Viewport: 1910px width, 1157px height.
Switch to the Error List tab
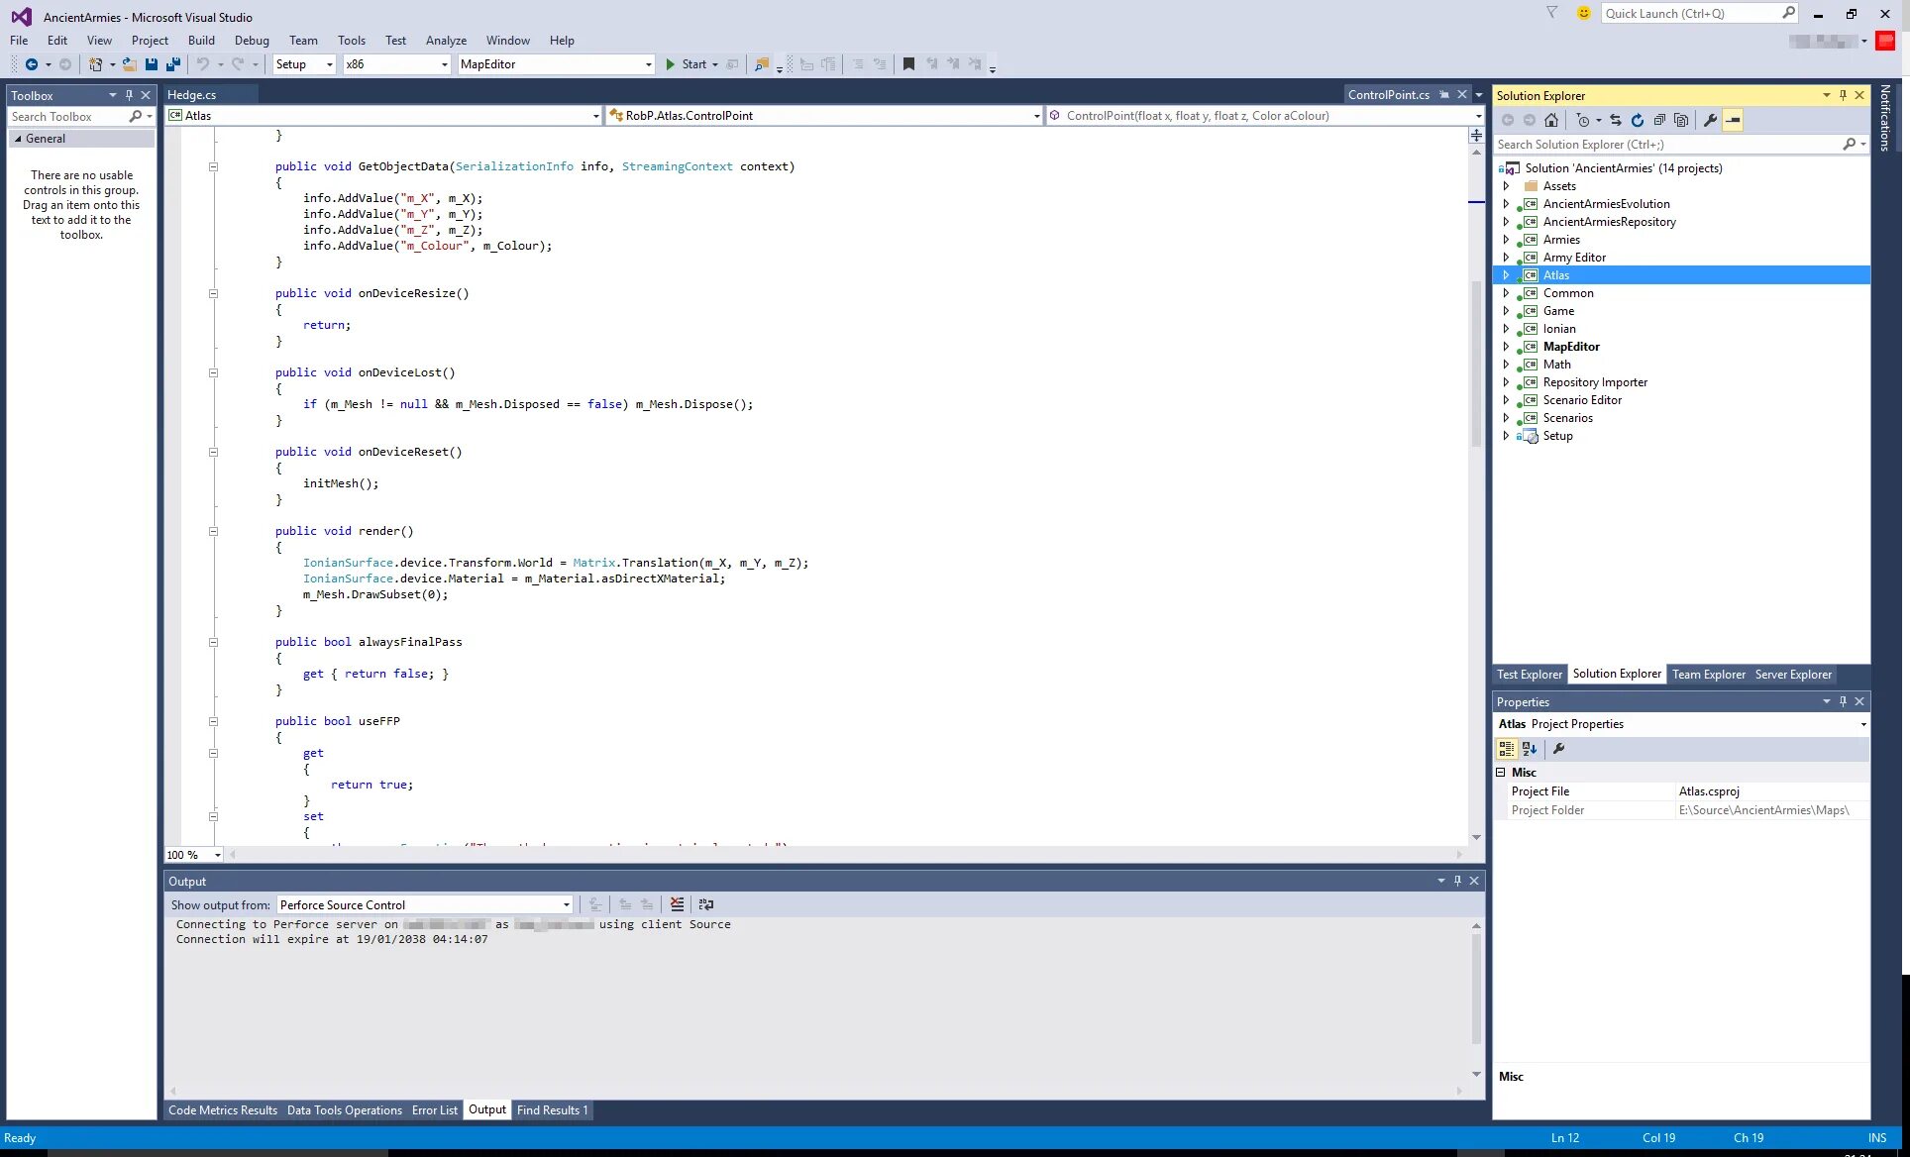tap(434, 1110)
